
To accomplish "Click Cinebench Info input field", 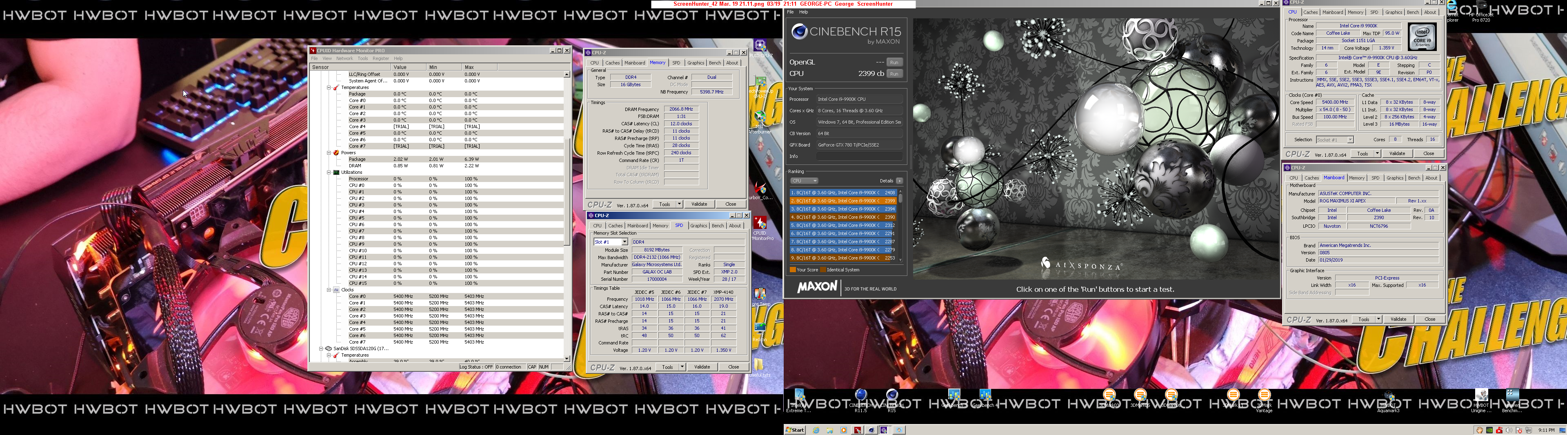I will click(x=860, y=156).
